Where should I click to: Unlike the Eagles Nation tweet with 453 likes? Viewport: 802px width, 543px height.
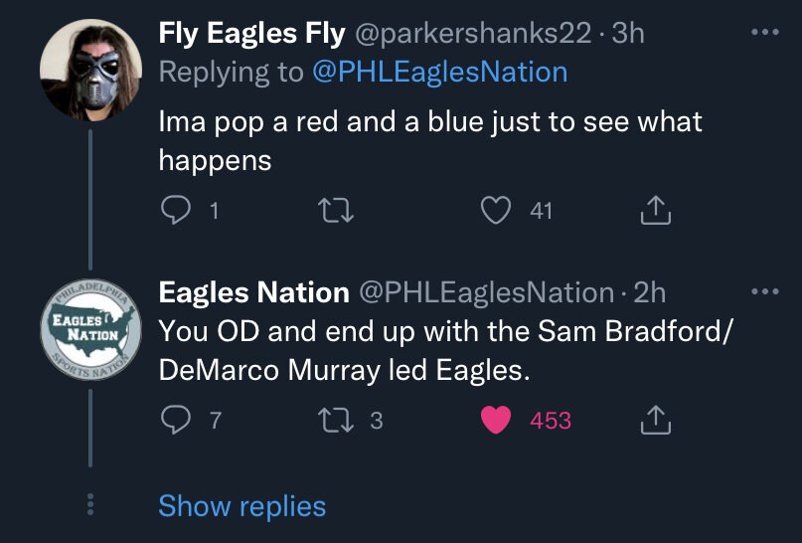[496, 421]
